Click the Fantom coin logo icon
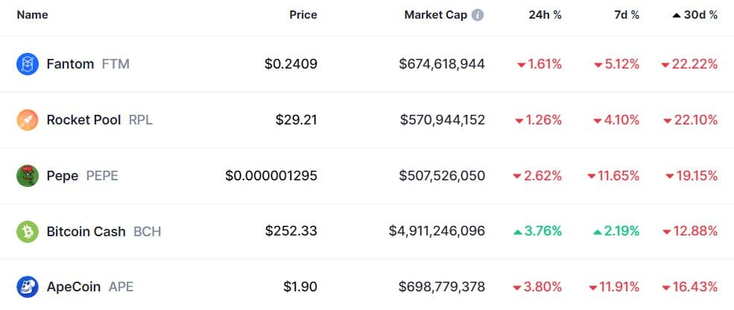The image size is (734, 310). coord(27,64)
